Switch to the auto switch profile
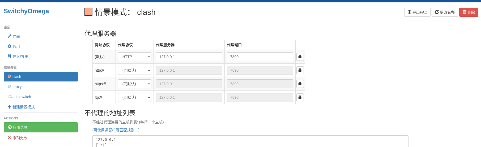481x147 pixels. pyautogui.click(x=22, y=97)
